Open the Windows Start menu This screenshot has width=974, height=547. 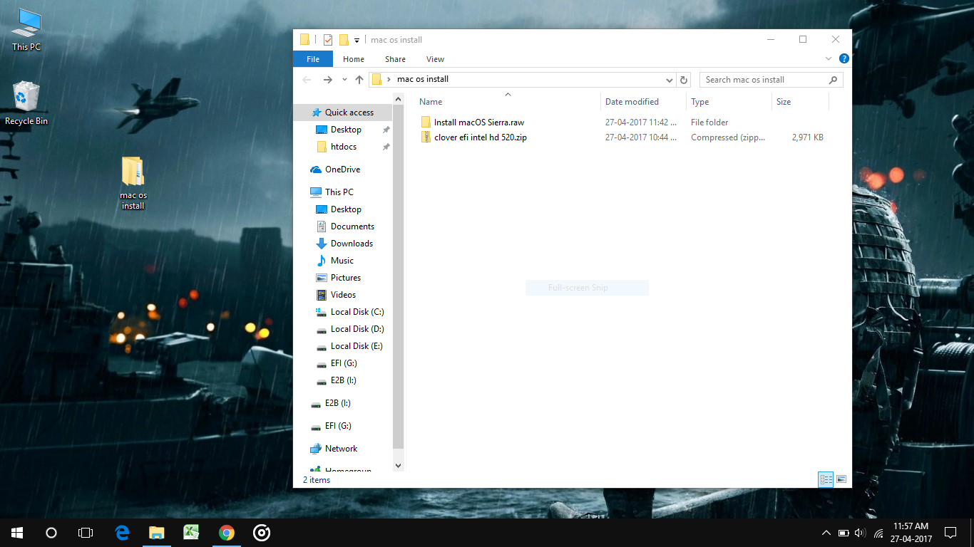[17, 533]
